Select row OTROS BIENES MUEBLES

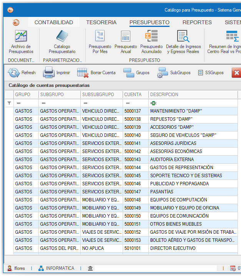tap(126, 224)
